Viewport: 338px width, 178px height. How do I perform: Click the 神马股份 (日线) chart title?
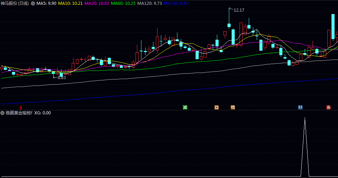tap(15, 3)
